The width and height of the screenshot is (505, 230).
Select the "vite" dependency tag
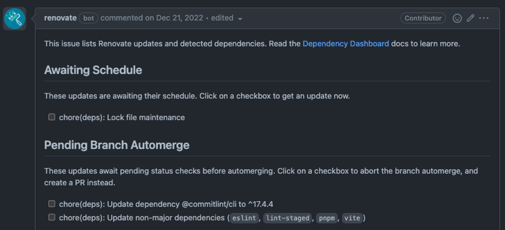[352, 218]
